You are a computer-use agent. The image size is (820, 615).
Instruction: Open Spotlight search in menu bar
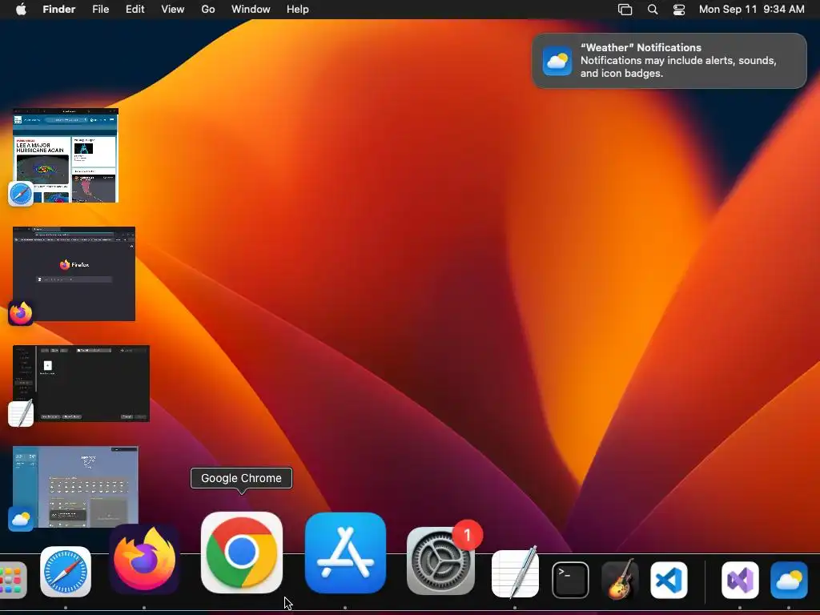653,10
